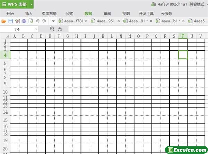
Task: Switch to the 4aea...81 document tab
Action: coord(136,21)
